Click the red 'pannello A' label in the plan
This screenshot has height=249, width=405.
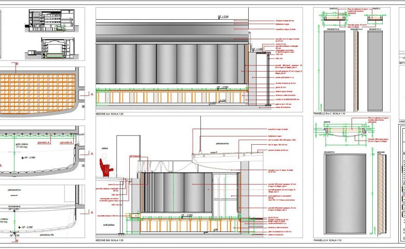(x=44, y=143)
